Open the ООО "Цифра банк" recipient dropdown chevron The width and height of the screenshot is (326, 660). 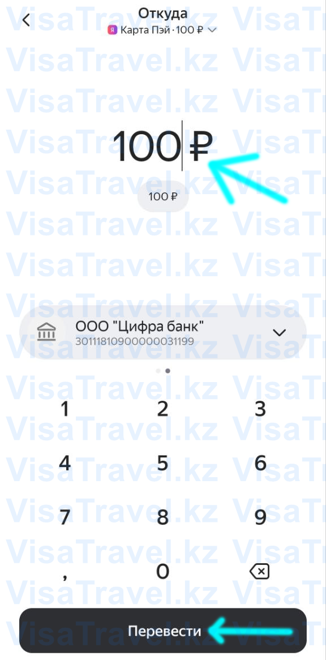coord(280,332)
